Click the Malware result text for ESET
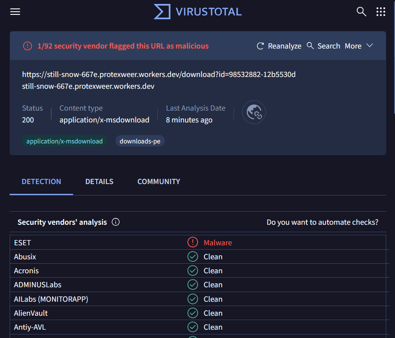 (218, 243)
